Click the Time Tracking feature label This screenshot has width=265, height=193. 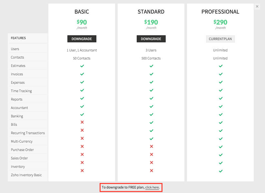coord(21,91)
